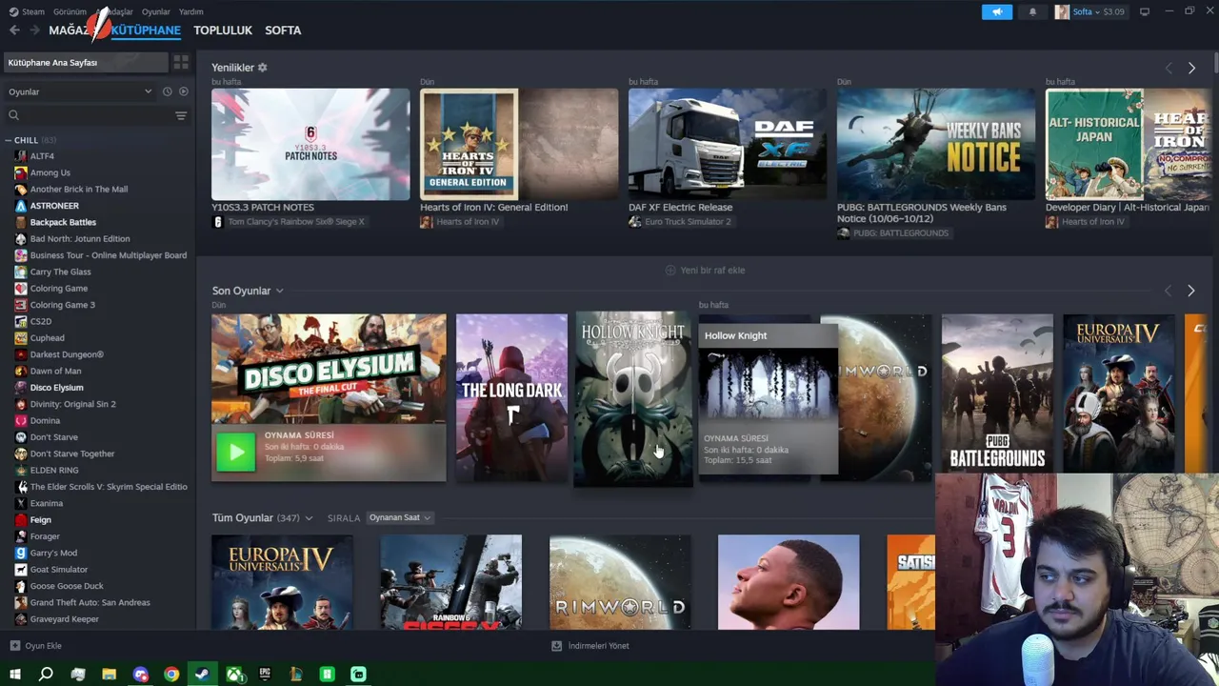The height and width of the screenshot is (686, 1219).
Task: Open the Hollow Knight cover art
Action: (x=633, y=399)
